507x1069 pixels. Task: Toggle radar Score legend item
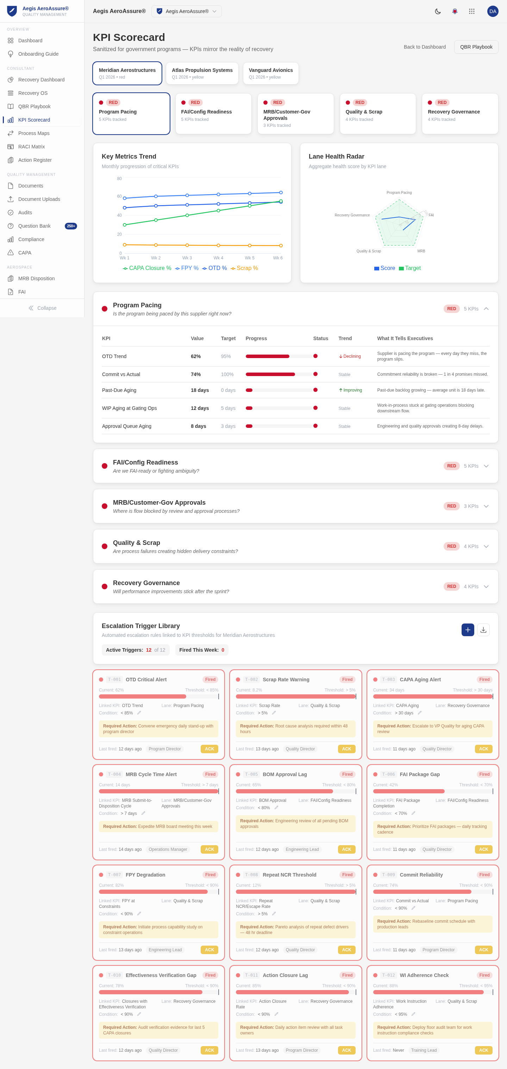click(384, 268)
